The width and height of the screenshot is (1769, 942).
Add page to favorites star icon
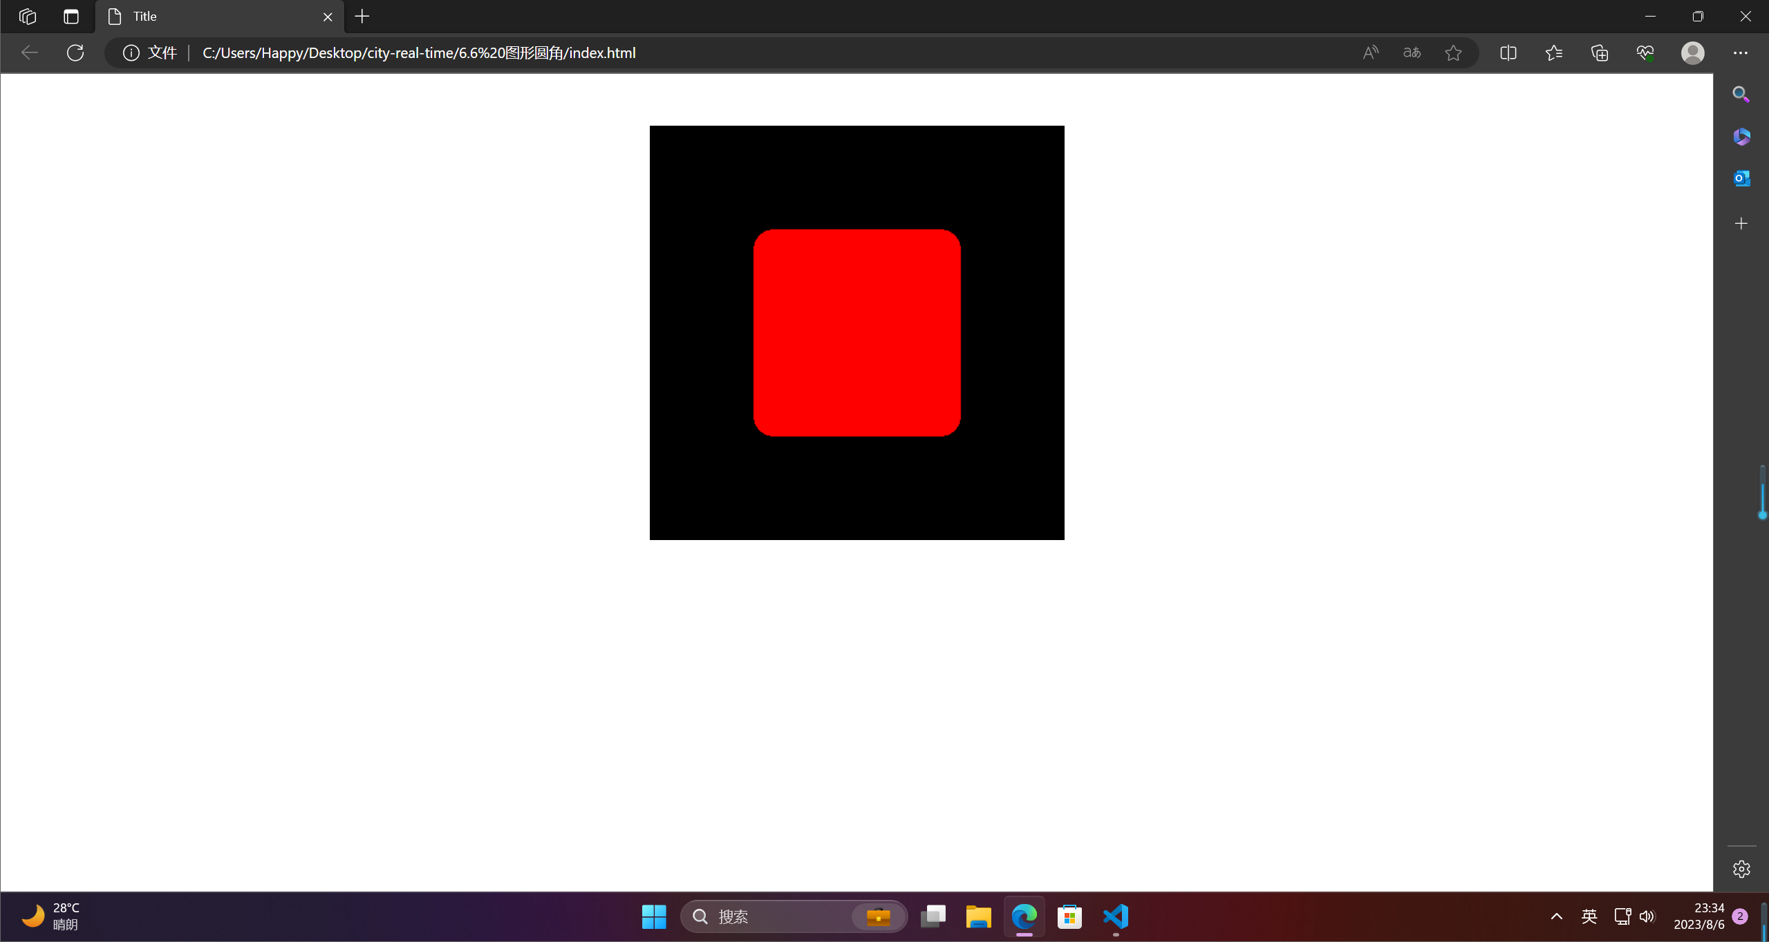coord(1453,52)
